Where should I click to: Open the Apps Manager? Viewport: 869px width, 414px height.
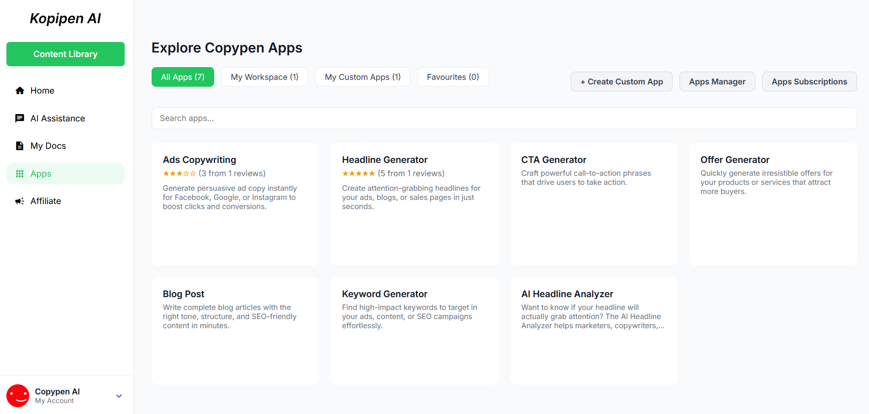(717, 82)
